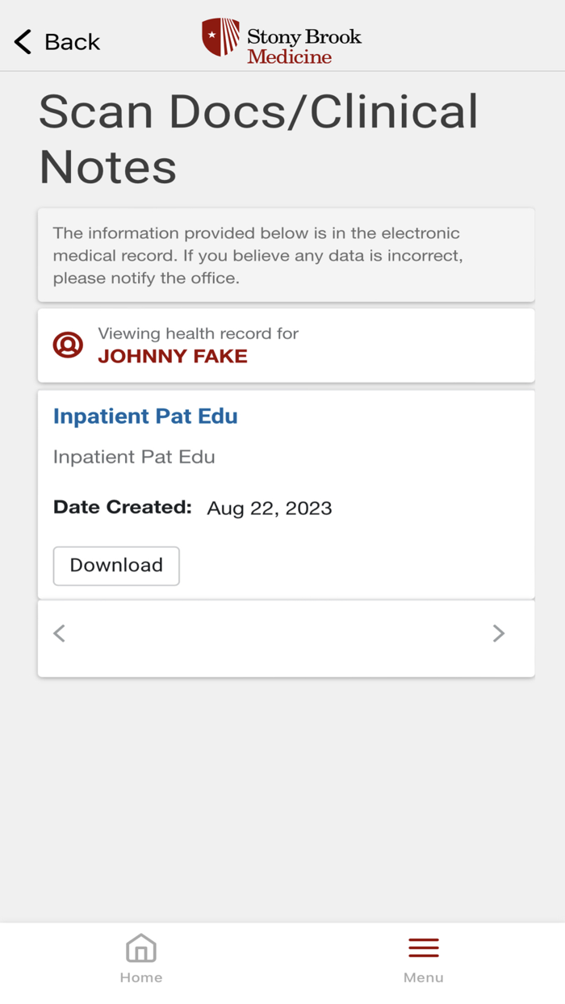Switch to the Home tab

(140, 957)
